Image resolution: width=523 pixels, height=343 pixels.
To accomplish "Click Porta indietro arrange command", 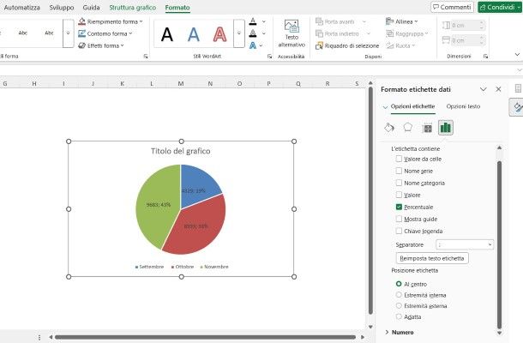I will click(337, 33).
